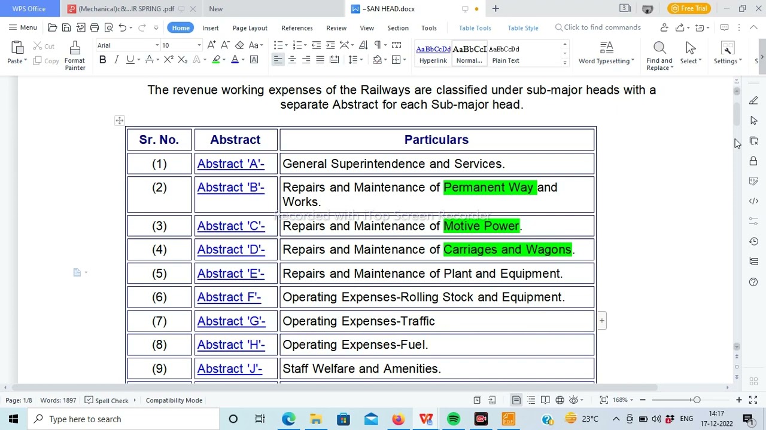Click the distributed alignment icon
766x430 pixels.
tap(334, 60)
